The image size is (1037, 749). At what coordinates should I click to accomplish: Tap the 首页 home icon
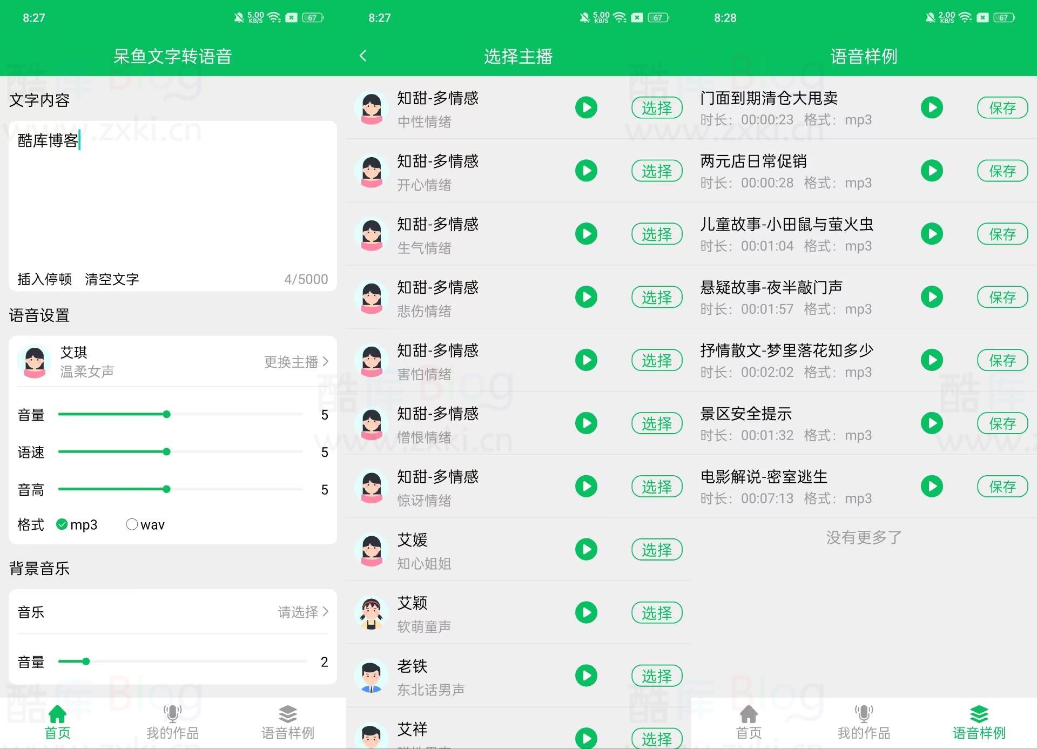point(57,723)
